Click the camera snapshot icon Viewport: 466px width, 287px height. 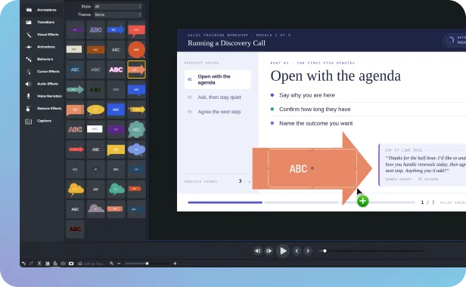pos(71,264)
